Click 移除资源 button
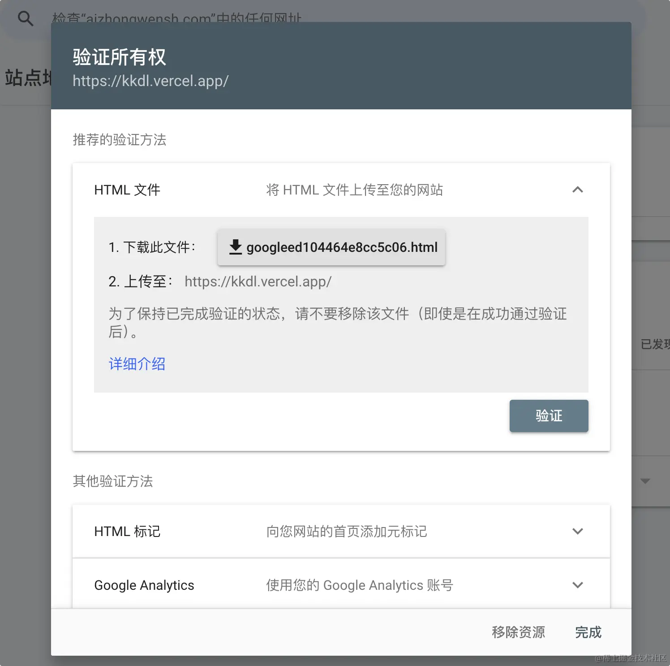670x666 pixels. pos(519,632)
